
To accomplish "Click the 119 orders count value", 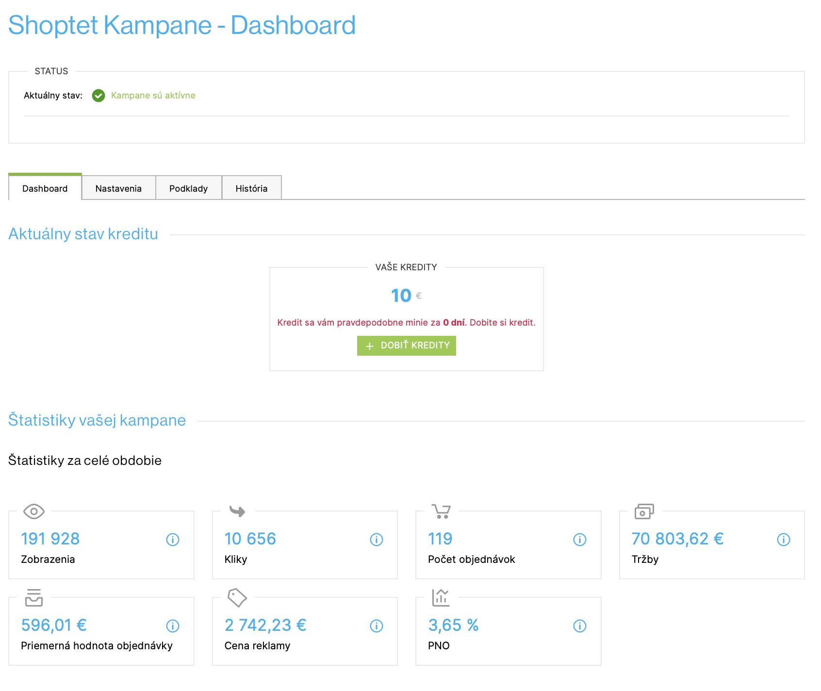I will (440, 539).
